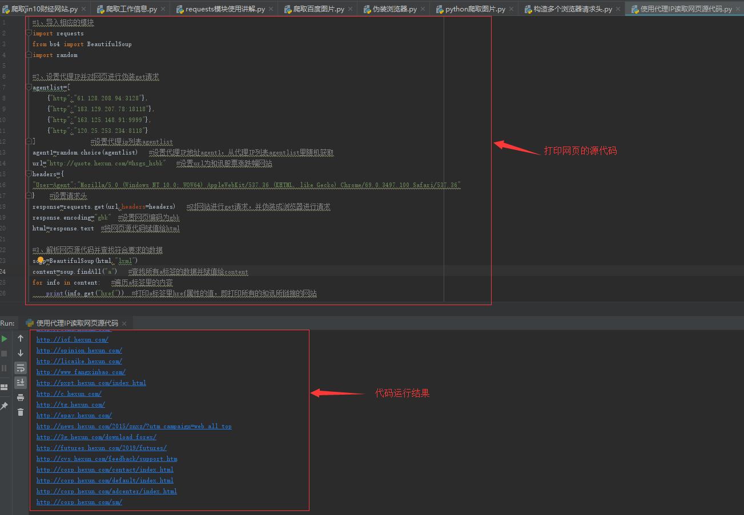Click the Print console output icon

tap(21, 398)
